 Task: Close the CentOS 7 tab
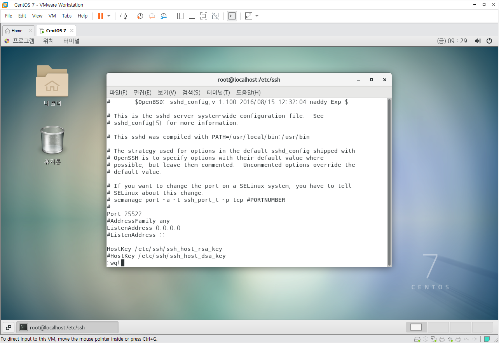(71, 31)
